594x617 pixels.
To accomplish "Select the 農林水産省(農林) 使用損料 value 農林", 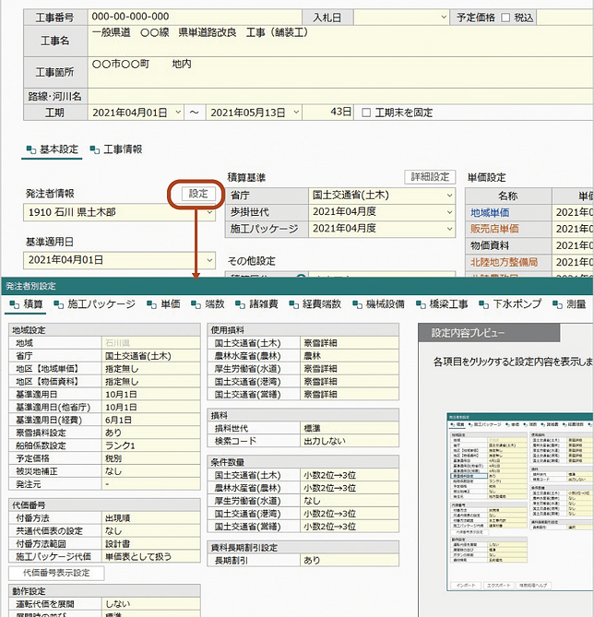I will click(350, 356).
